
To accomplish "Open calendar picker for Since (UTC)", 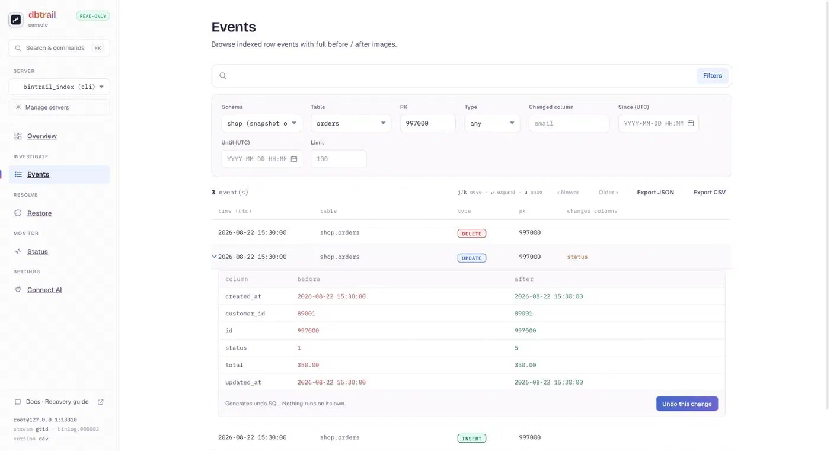I will point(691,123).
